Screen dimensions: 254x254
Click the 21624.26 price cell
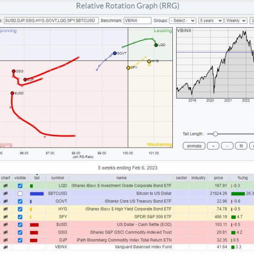pos(218,193)
